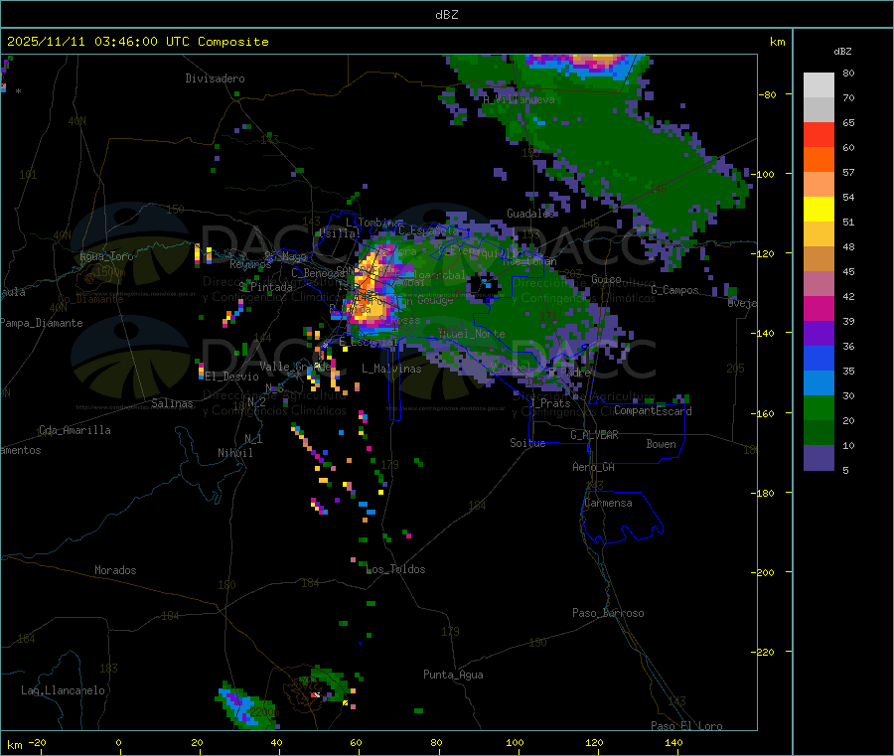Select the slate 10 dBZ legend swatch
Viewport: 894px width, 756px height.
click(x=819, y=458)
